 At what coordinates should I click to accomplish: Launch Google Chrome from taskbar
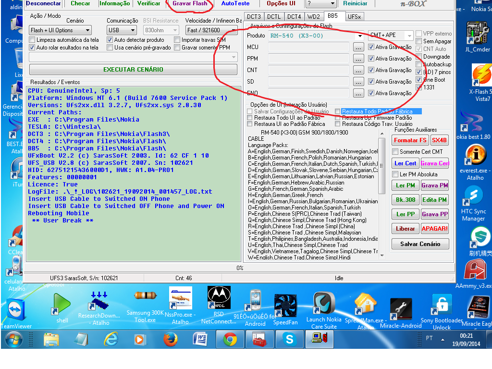tap(230, 339)
